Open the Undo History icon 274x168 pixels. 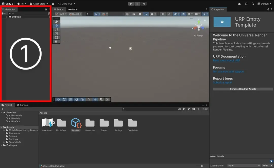(x=246, y=4)
